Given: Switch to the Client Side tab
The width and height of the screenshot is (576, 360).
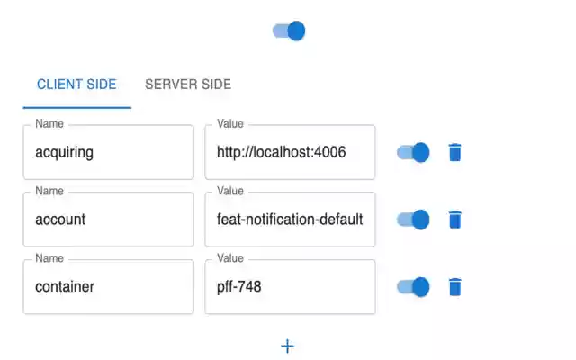Looking at the screenshot, I should tap(76, 85).
